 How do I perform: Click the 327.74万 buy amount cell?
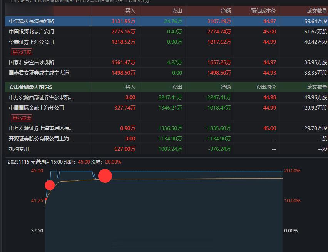[125, 108]
